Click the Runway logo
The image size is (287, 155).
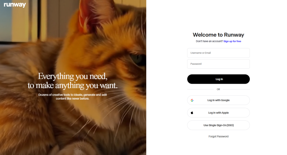click(x=15, y=4)
